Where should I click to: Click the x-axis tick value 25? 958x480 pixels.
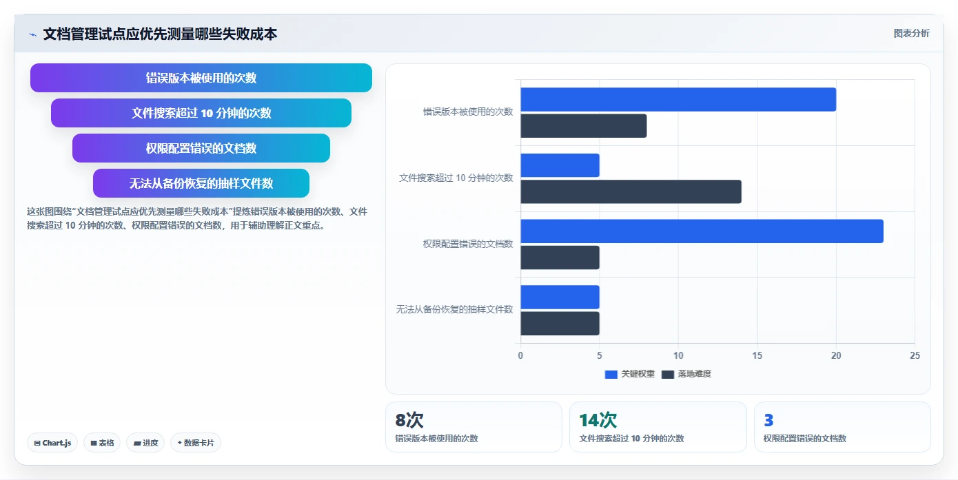point(915,355)
